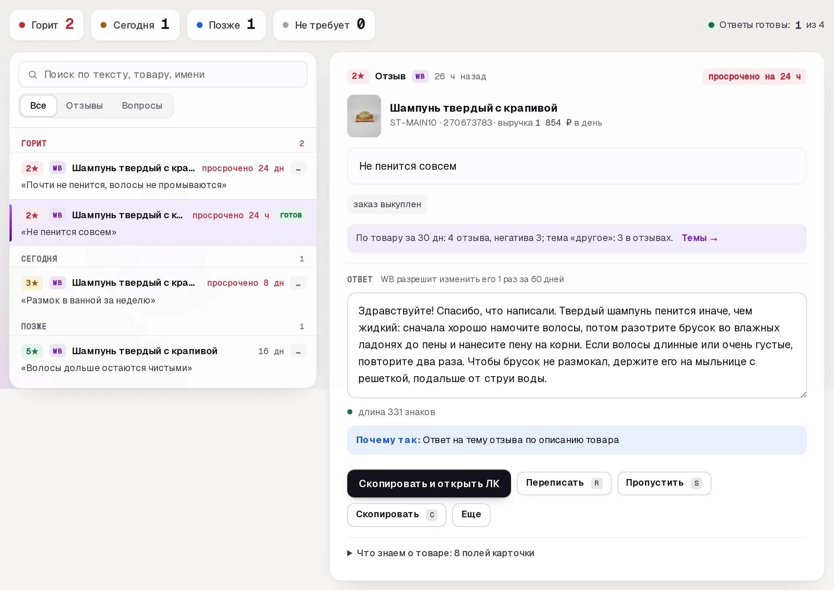Click the «ГОРИТ» section header
This screenshot has height=590, width=834.
[163, 143]
